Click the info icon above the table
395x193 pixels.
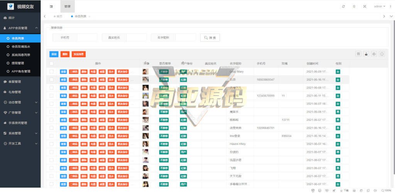pyautogui.click(x=382, y=54)
